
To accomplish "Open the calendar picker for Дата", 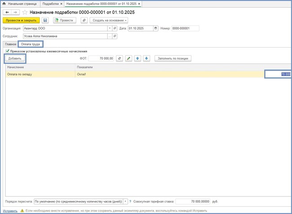I will [156, 28].
